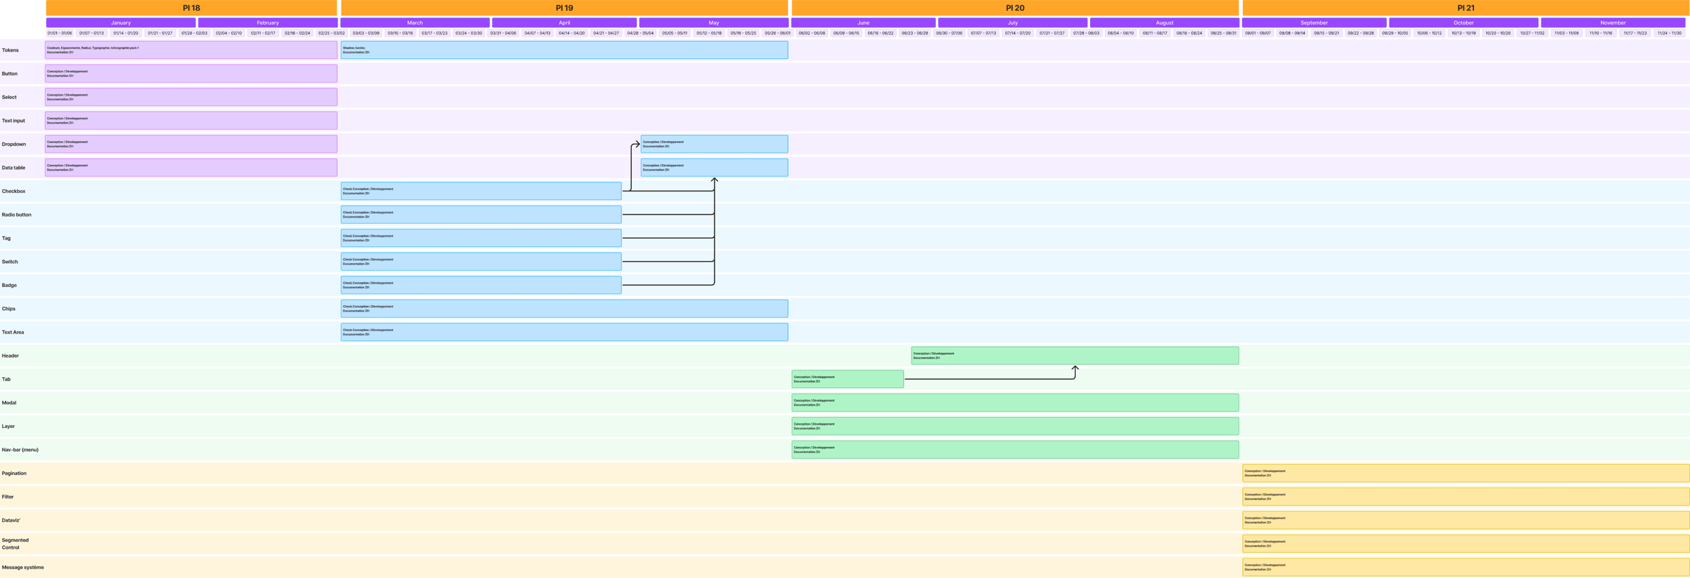Click the February month header

267,22
